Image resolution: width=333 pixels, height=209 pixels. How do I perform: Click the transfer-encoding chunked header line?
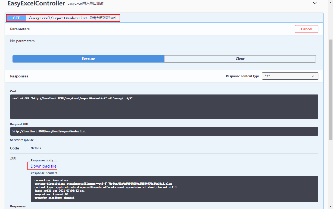tap(54, 198)
